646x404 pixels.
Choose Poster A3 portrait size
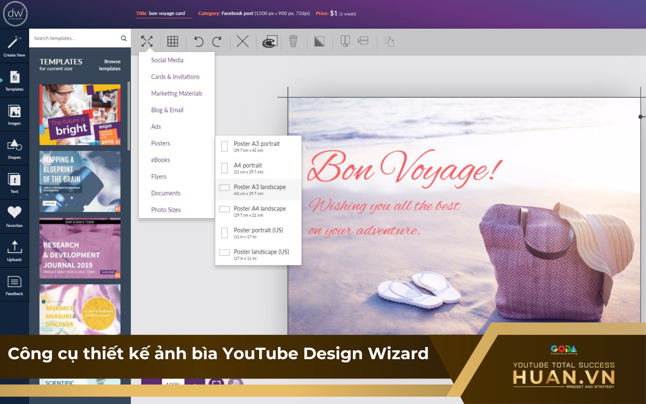point(258,146)
